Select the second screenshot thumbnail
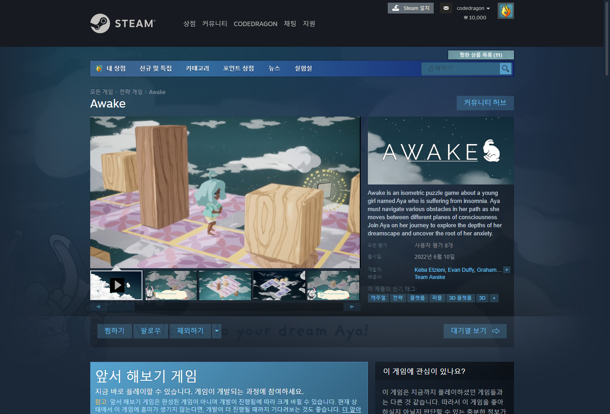This screenshot has width=610, height=414. tap(171, 285)
